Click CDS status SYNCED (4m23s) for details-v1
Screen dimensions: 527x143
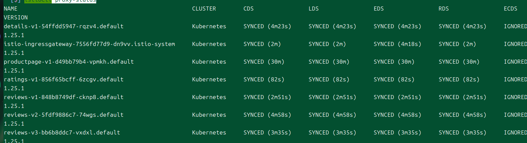coord(267,26)
